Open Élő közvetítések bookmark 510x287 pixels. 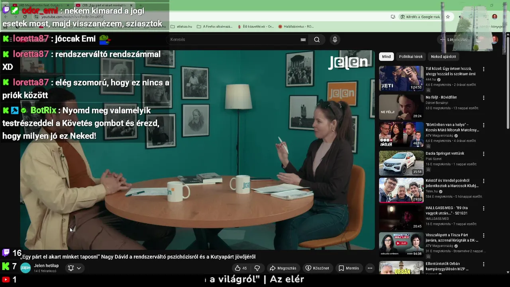255,26
